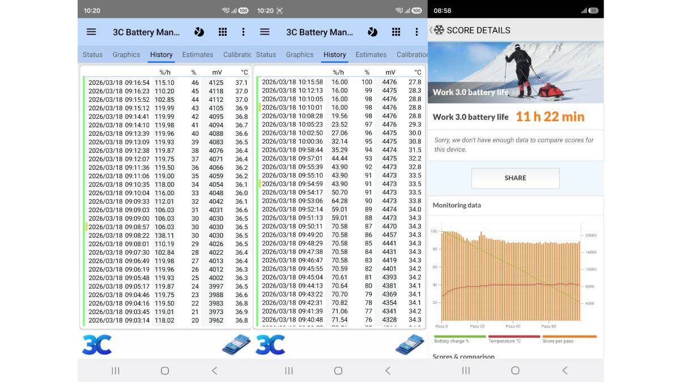Go back using chevron beside SCORE DETAILS
The height and width of the screenshot is (382, 680).
[x=431, y=30]
